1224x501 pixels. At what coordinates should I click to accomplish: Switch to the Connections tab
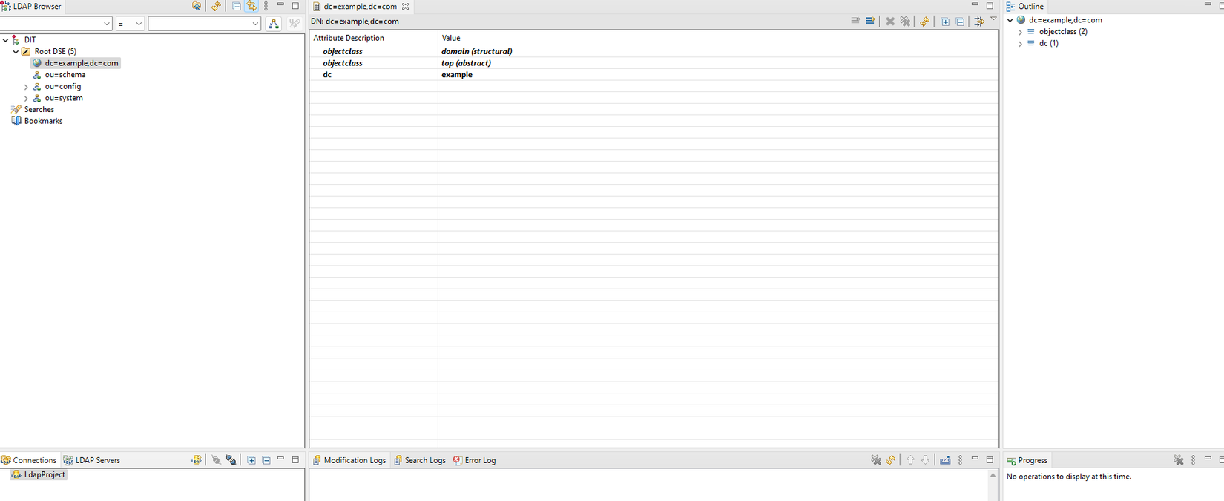tap(29, 460)
